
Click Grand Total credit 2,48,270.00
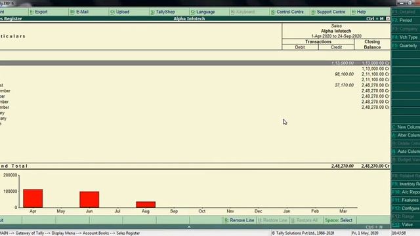(x=343, y=166)
